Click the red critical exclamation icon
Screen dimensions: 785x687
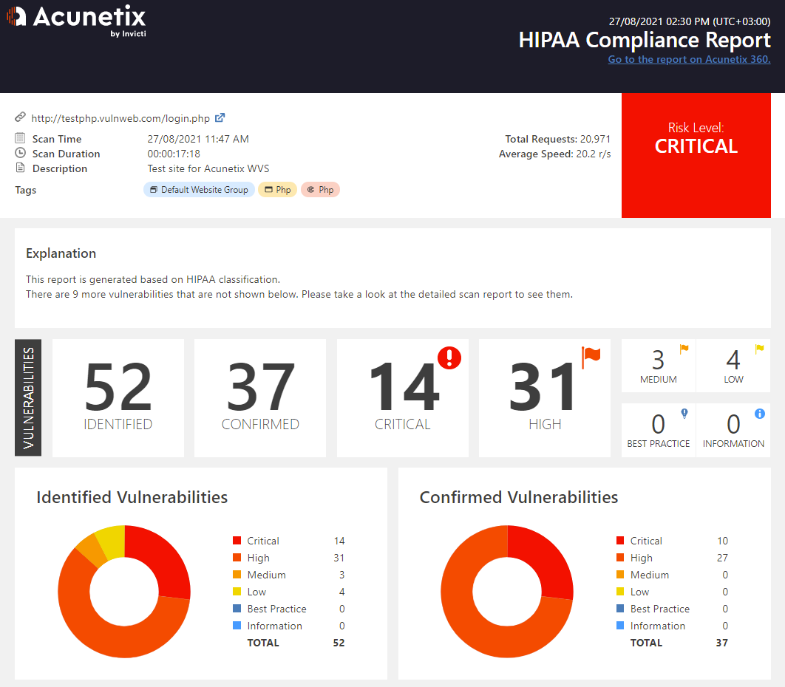pos(449,358)
